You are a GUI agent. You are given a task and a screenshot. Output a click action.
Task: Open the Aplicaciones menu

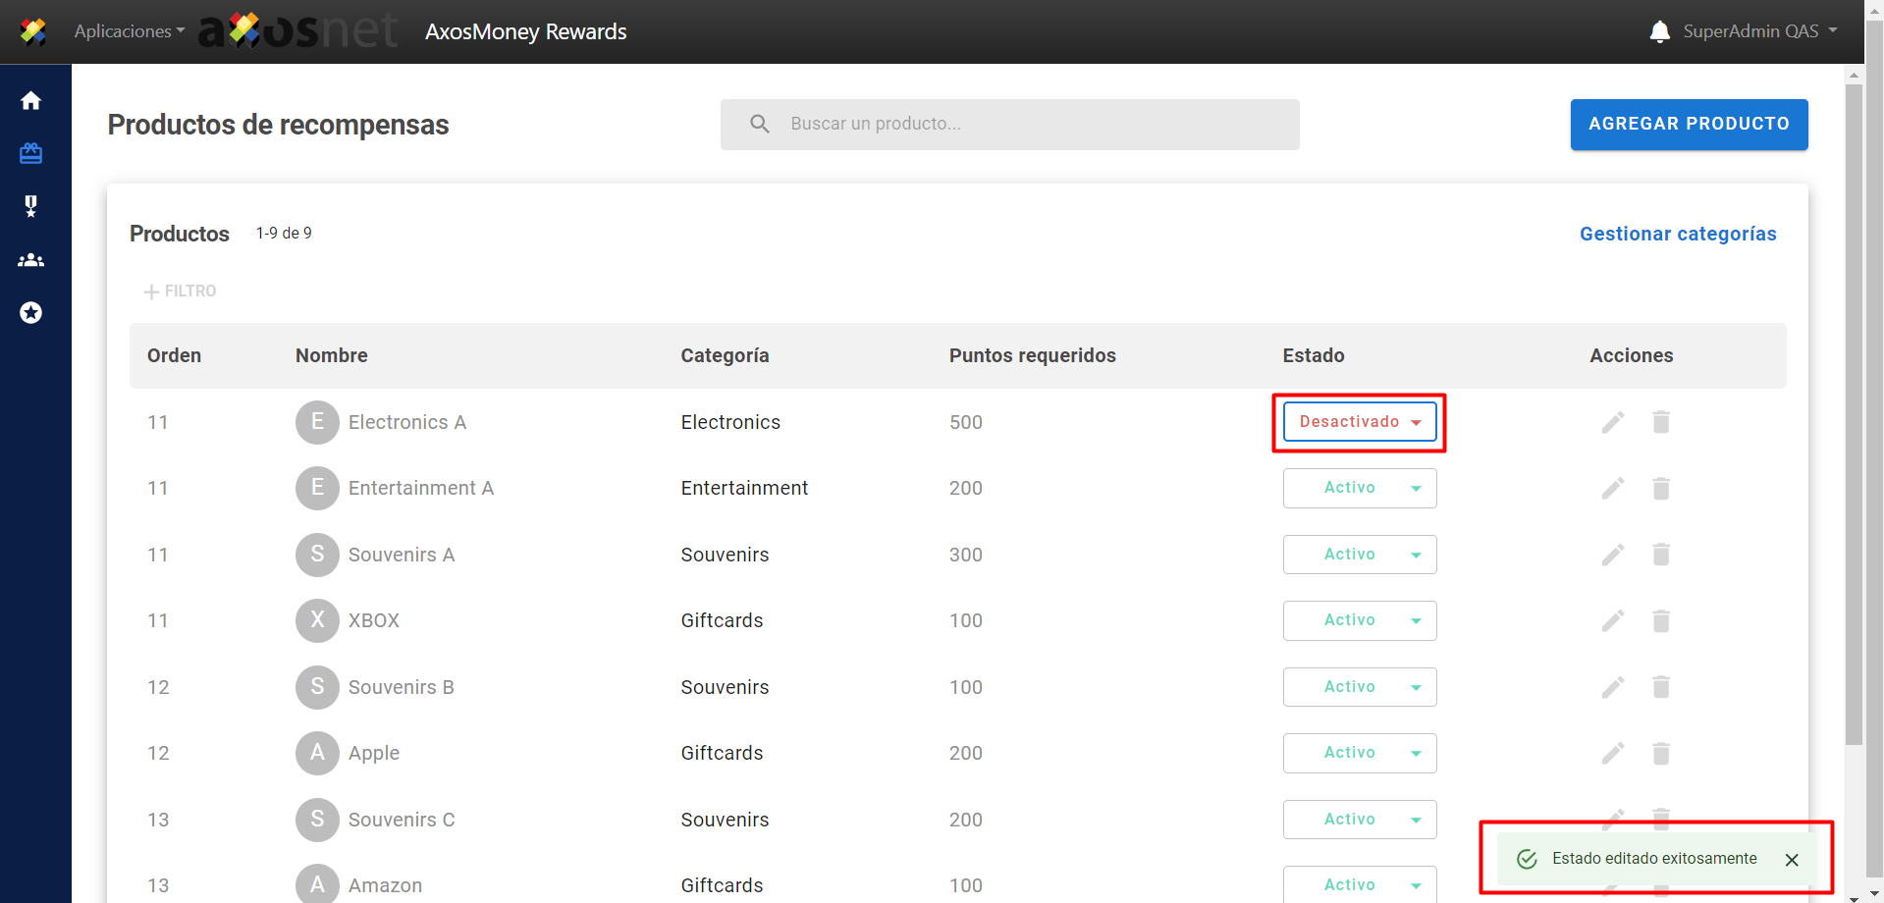click(129, 31)
